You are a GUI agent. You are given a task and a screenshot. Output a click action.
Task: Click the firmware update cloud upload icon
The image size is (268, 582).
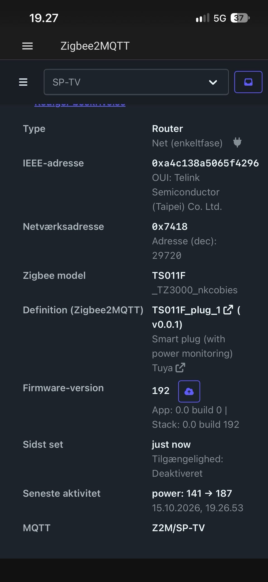click(x=189, y=391)
